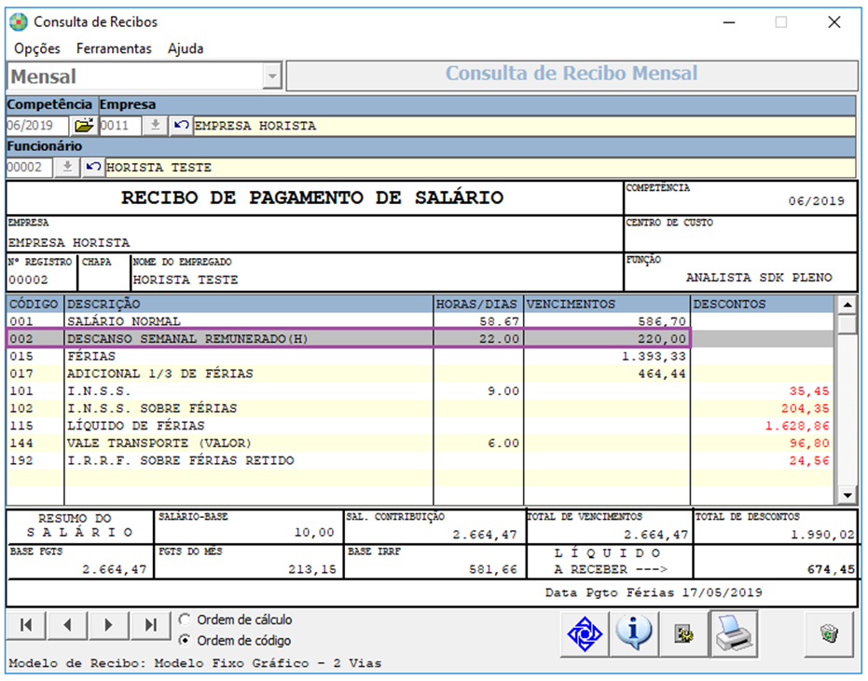
Task: Select the I.N.S.S. SOBRE FÉRIAS row
Action: 420,408
